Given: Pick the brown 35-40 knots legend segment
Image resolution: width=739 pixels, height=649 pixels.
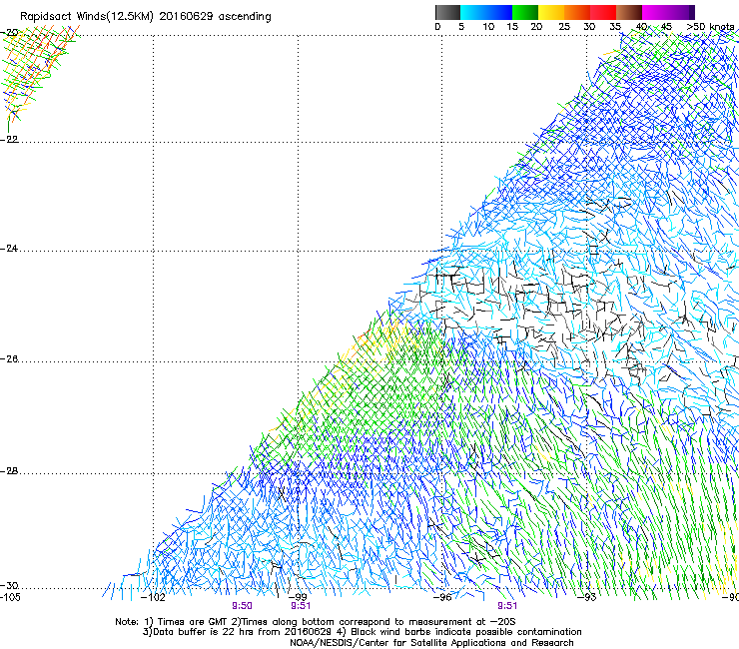Looking at the screenshot, I should point(629,12).
